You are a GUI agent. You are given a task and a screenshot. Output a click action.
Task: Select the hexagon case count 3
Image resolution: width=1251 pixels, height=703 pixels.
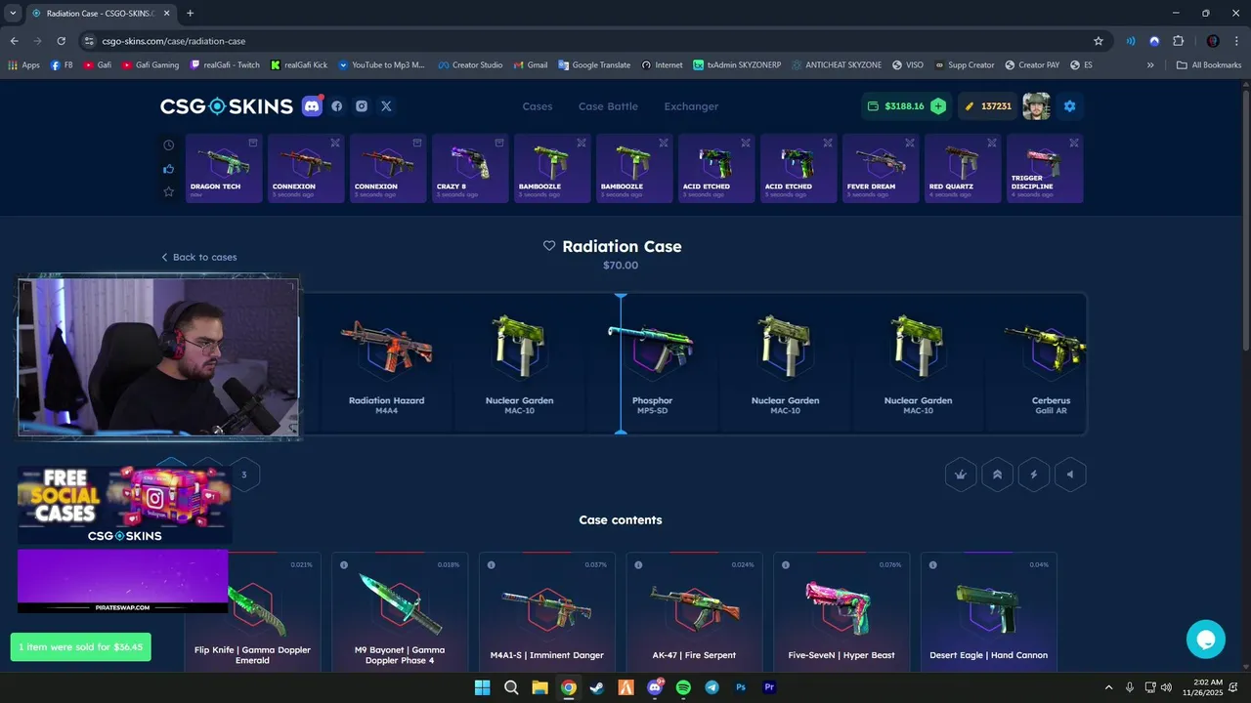244,476
